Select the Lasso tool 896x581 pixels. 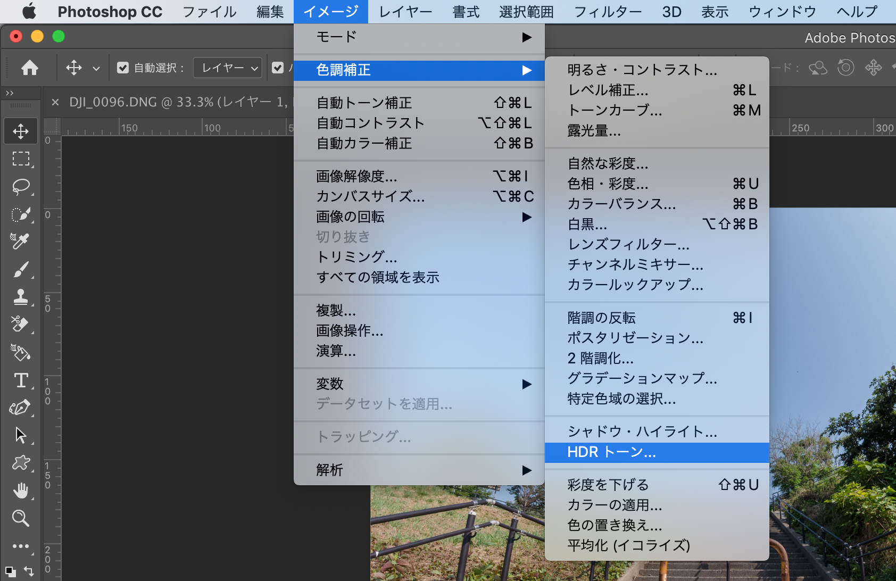pyautogui.click(x=21, y=186)
